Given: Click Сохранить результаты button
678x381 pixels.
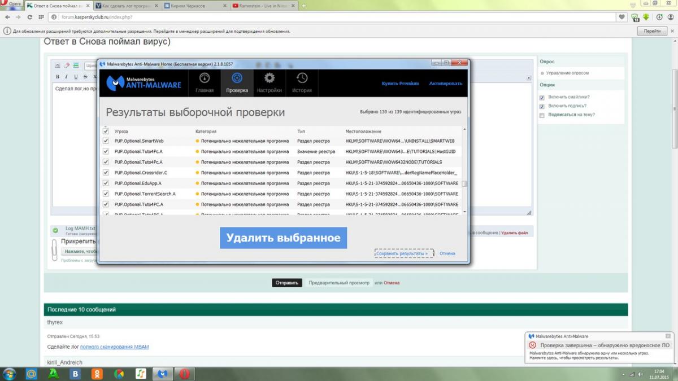Looking at the screenshot, I should pos(404,253).
